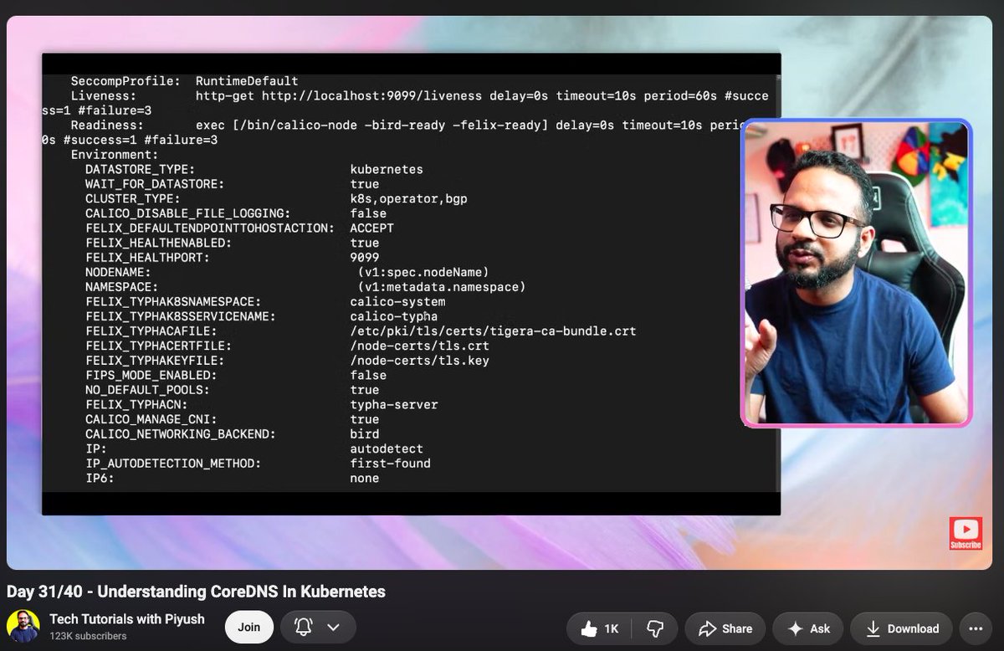
Task: Click the calico-typha value in terminal
Action: tap(393, 316)
